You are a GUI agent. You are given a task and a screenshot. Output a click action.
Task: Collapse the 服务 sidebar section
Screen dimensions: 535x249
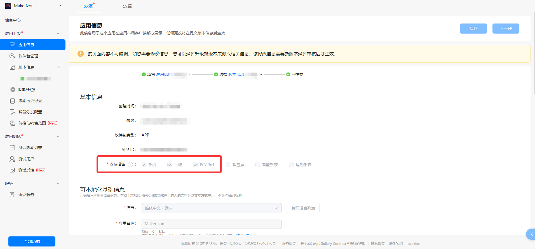pos(58,184)
